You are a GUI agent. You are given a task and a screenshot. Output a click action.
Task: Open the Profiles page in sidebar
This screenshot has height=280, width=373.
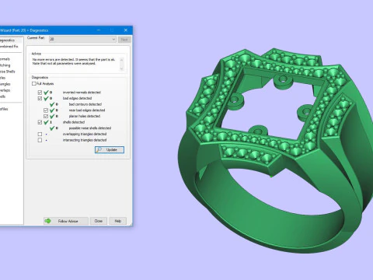pos(4,109)
